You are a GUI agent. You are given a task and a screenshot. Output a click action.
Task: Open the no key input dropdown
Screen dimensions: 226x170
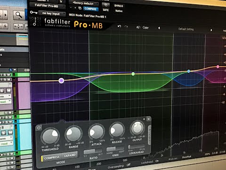tap(52, 14)
